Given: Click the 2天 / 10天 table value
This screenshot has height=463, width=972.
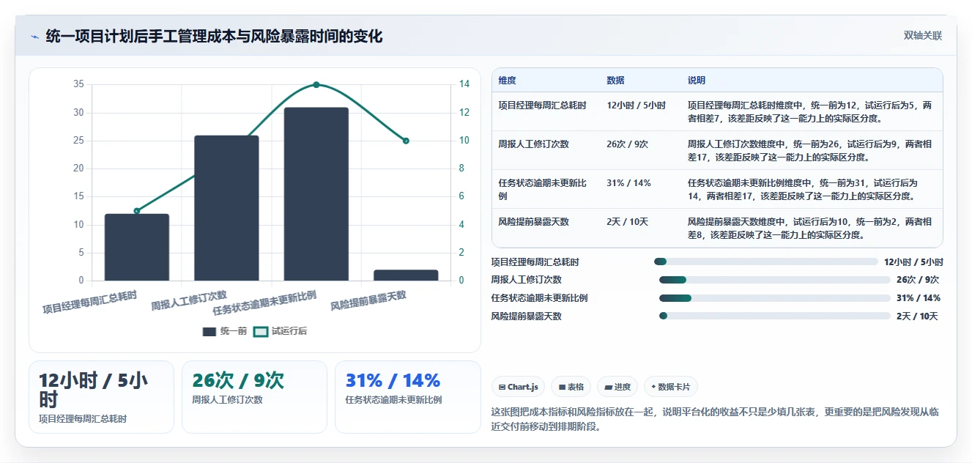Looking at the screenshot, I should pyautogui.click(x=628, y=222).
